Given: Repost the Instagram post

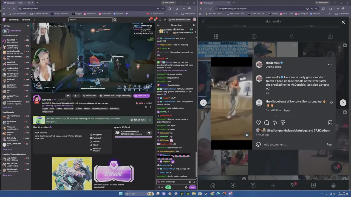Looking at the screenshot, I should point(275,123).
